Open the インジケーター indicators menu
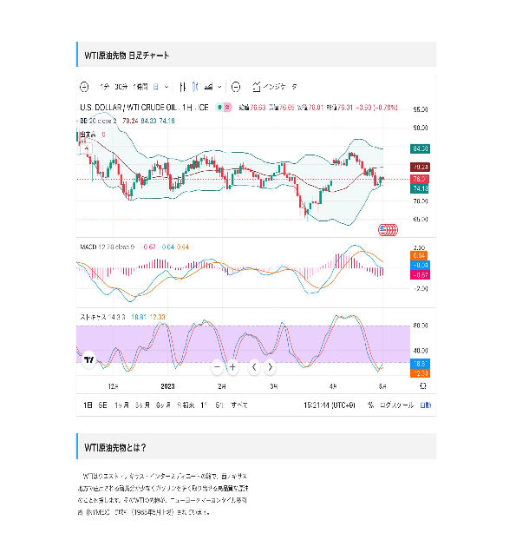The image size is (516, 553). 277,87
